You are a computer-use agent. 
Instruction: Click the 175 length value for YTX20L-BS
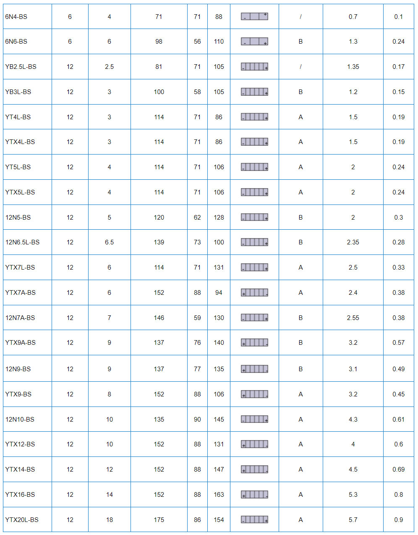[x=159, y=519]
